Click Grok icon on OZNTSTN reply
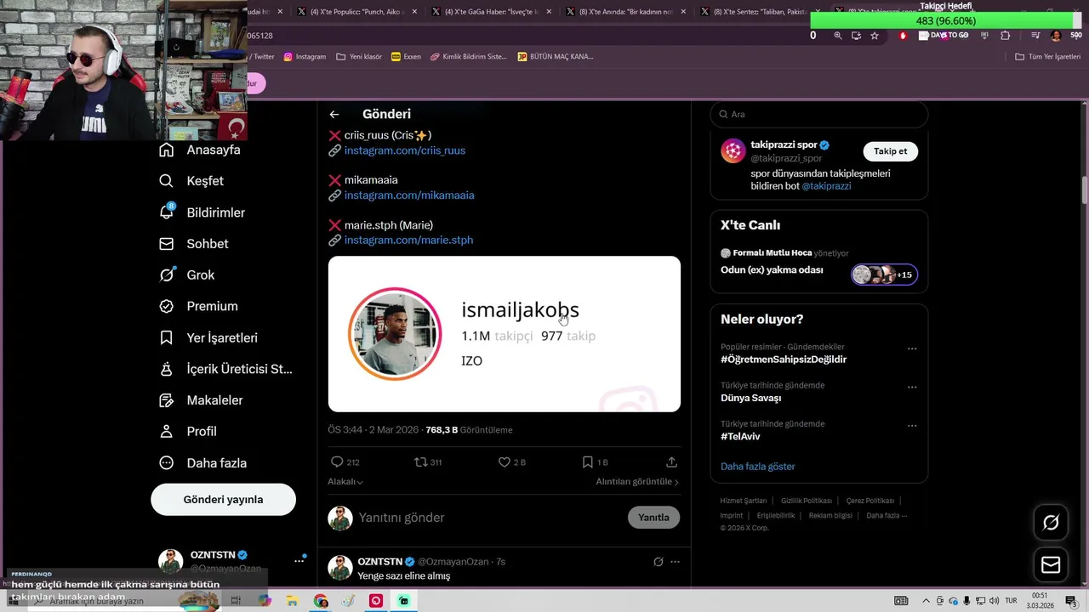The image size is (1089, 612). [658, 562]
